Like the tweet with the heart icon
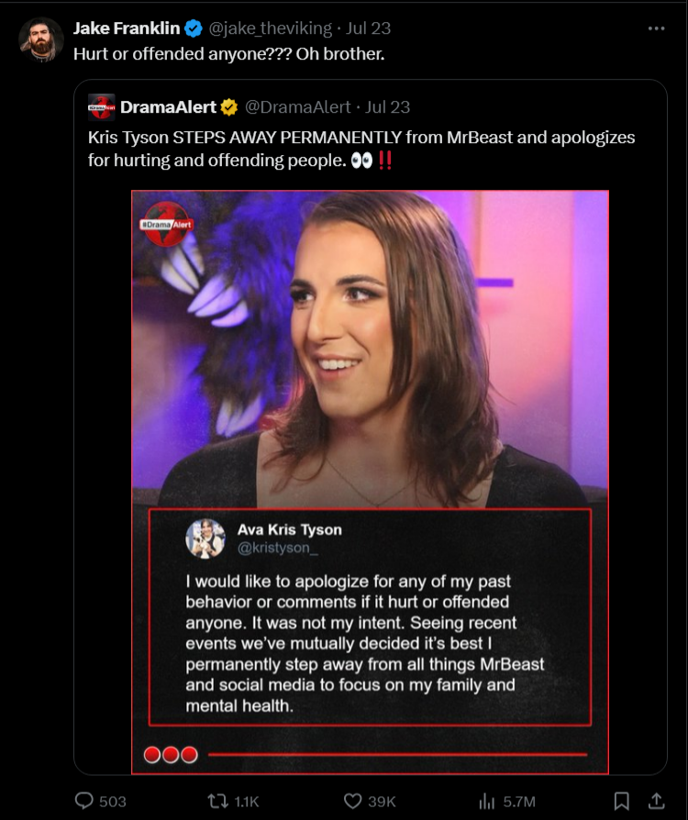Screen dimensions: 688x820 click(x=352, y=801)
